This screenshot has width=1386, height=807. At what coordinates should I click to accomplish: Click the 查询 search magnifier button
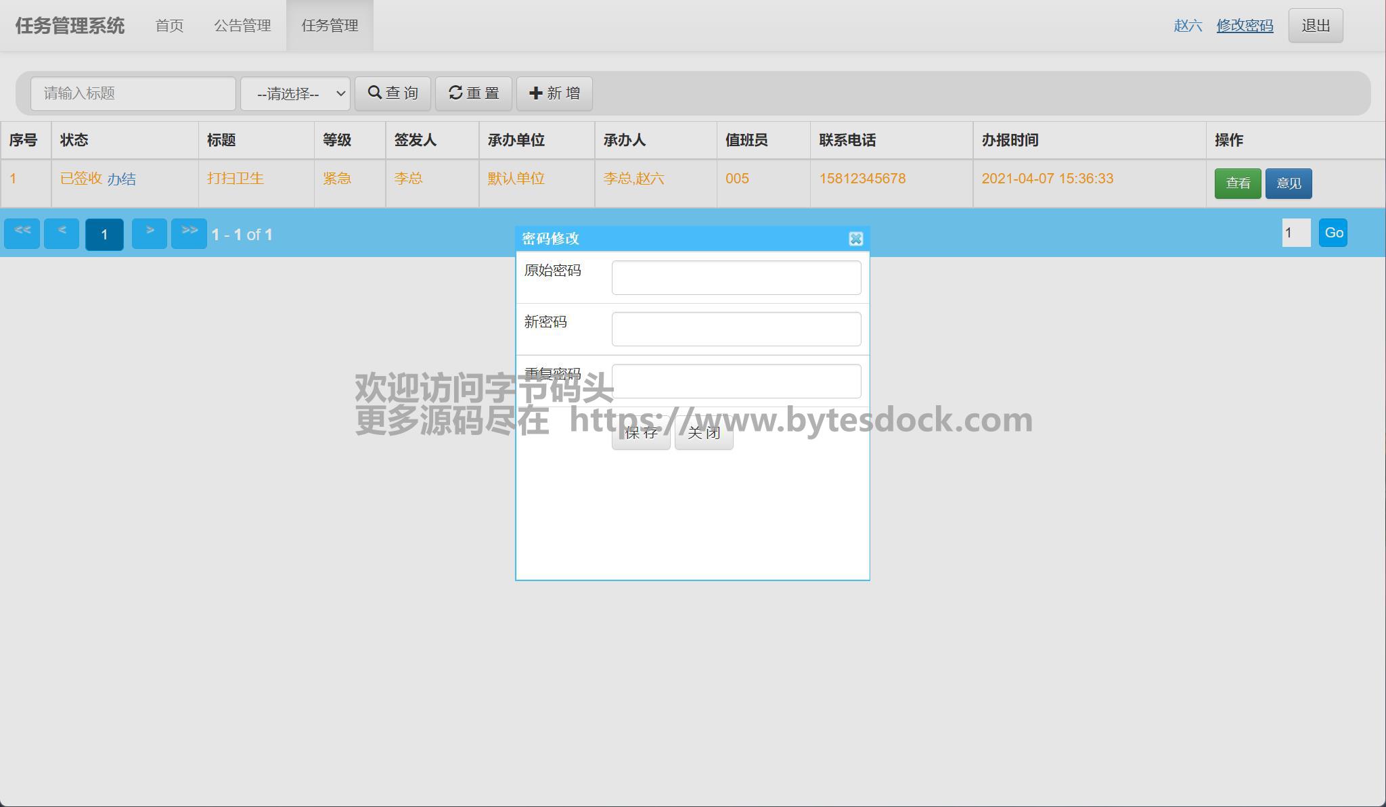[x=393, y=93]
